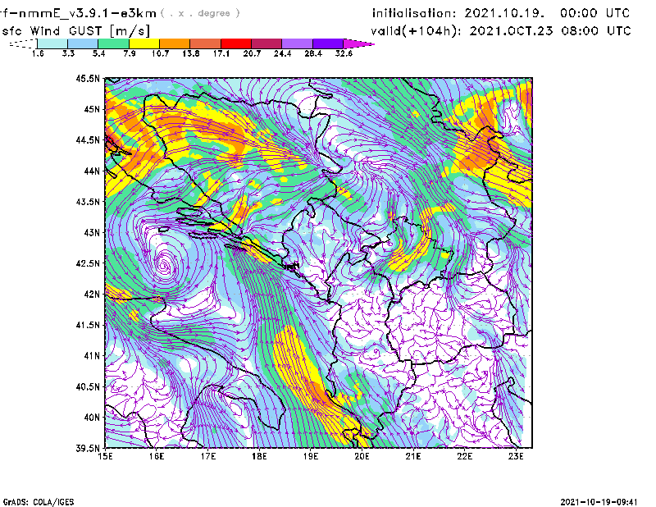
Task: Click the 16E longitude label
Action: (x=157, y=456)
